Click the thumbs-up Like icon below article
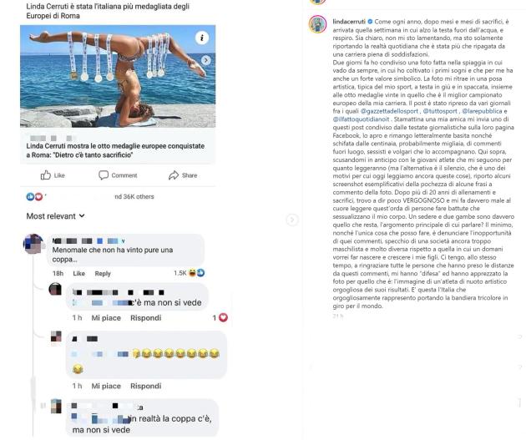526x440 pixels. pos(46,175)
